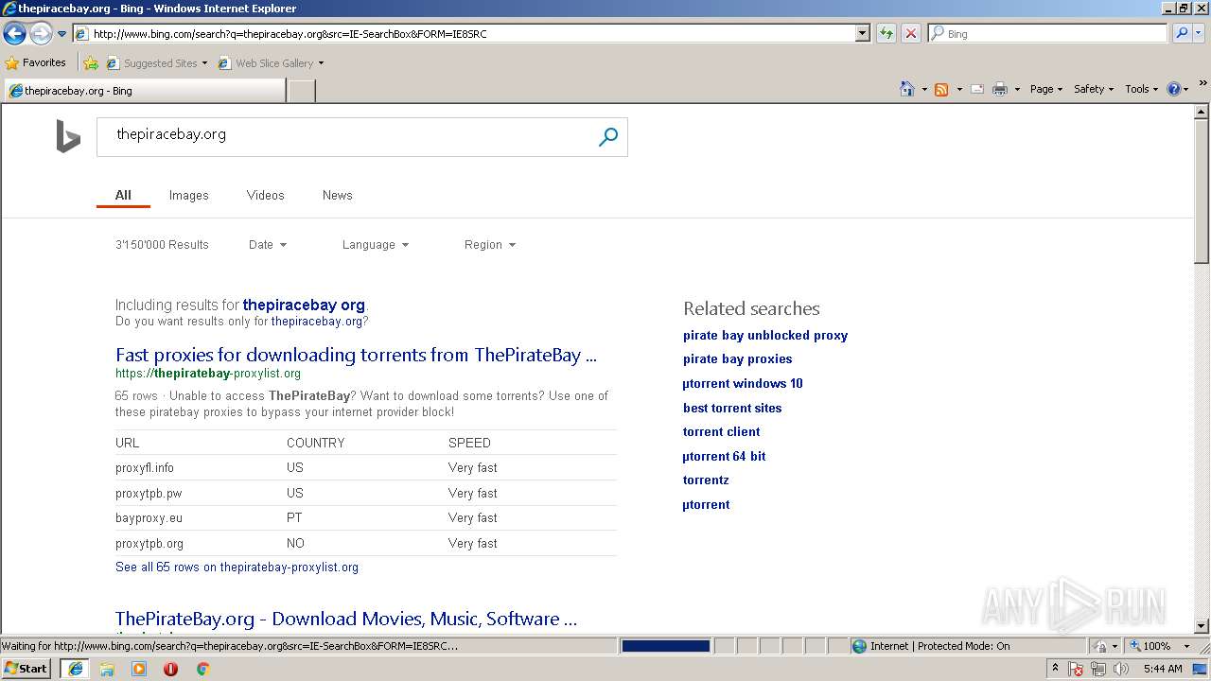The width and height of the screenshot is (1211, 681).
Task: Click See all 65 rows link
Action: (237, 567)
